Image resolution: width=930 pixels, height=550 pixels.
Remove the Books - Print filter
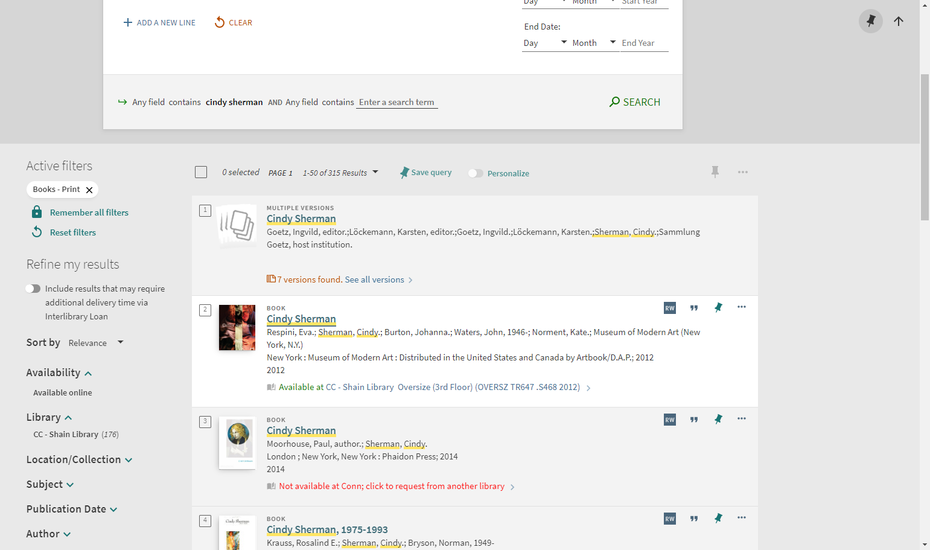click(x=89, y=190)
